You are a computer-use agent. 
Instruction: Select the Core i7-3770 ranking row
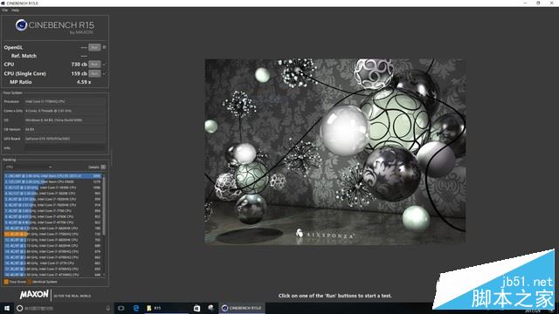pos(52,263)
